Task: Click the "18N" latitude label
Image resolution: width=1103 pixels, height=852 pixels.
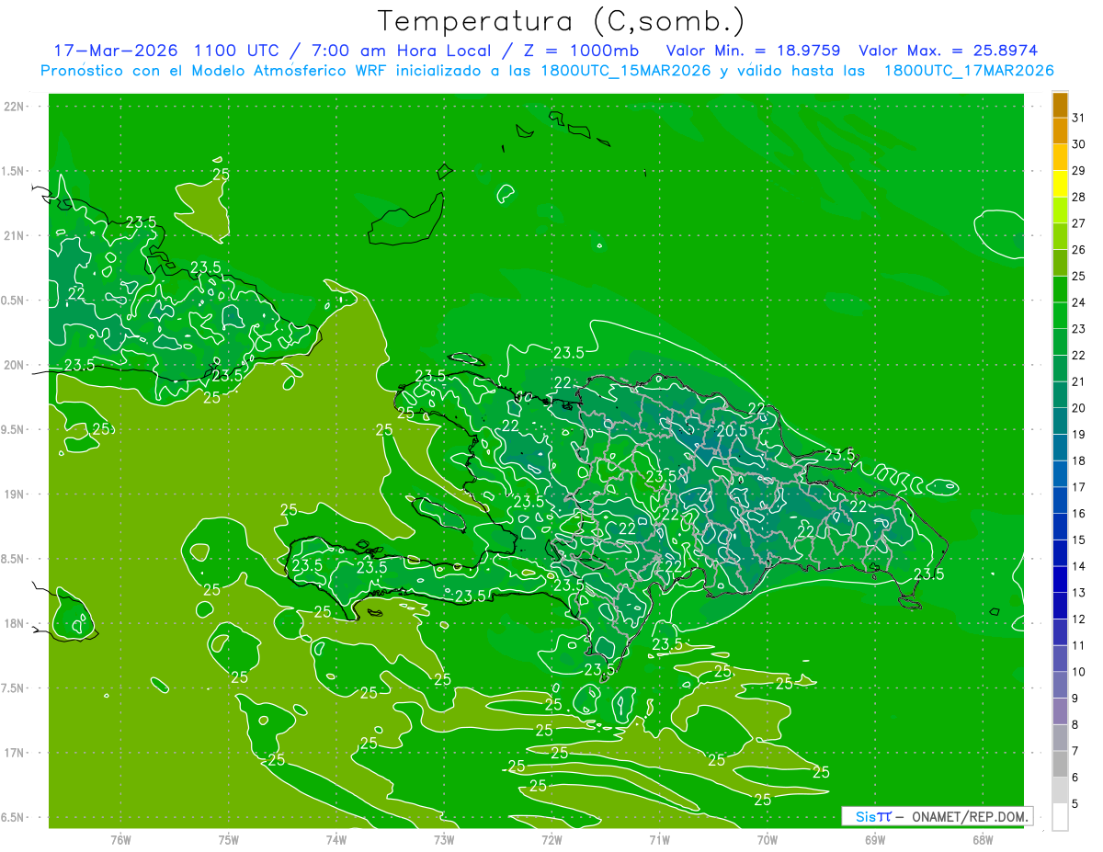Action: coord(15,623)
